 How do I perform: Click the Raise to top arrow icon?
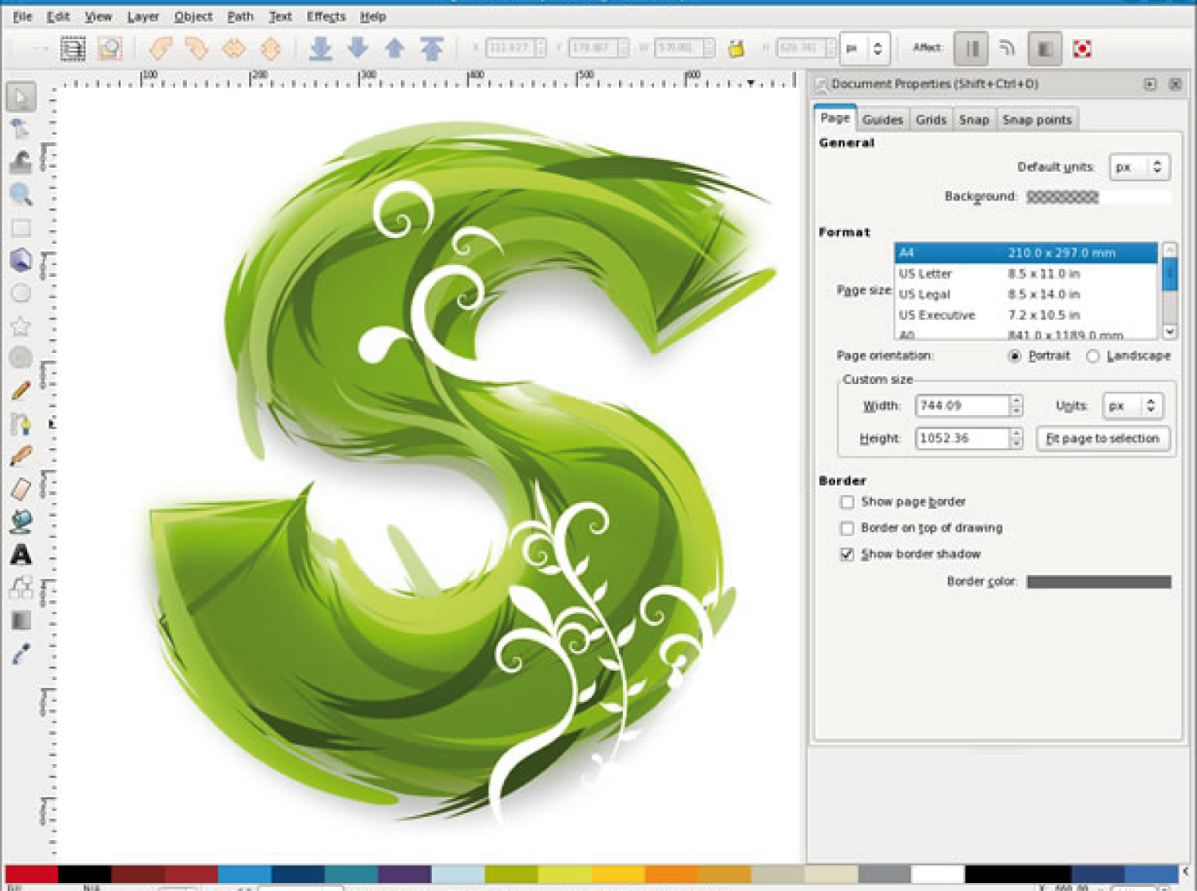pyautogui.click(x=432, y=49)
